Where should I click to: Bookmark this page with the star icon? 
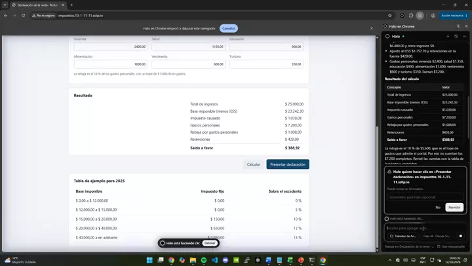coord(390,15)
